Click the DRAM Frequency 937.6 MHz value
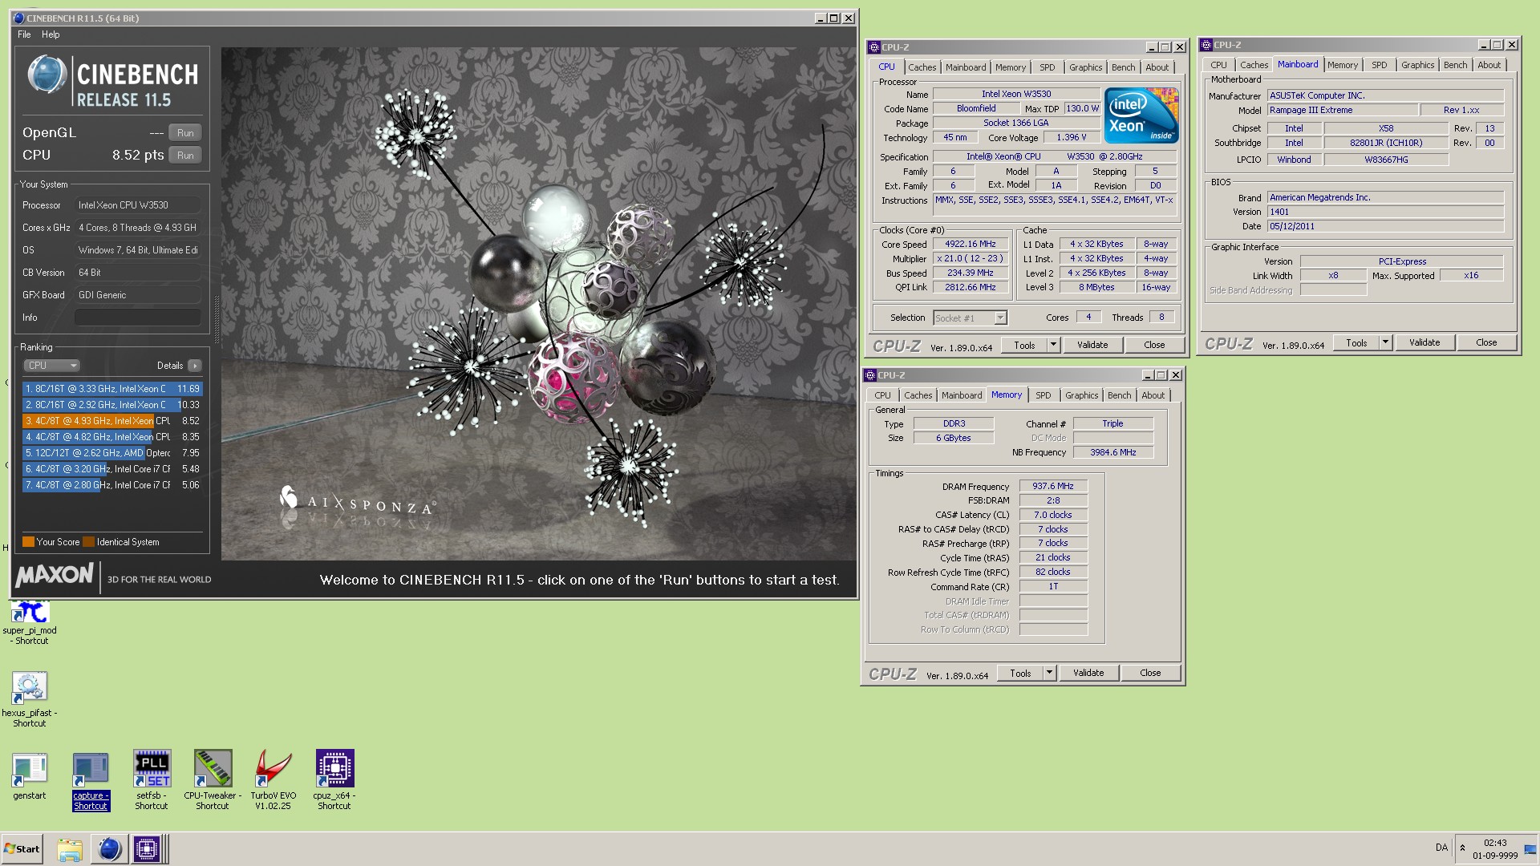This screenshot has width=1540, height=866. pyautogui.click(x=1052, y=487)
